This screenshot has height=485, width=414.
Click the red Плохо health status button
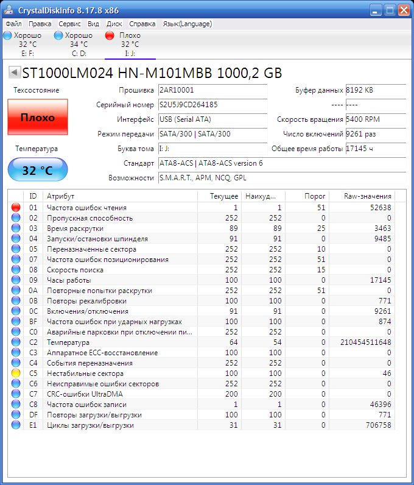point(38,117)
